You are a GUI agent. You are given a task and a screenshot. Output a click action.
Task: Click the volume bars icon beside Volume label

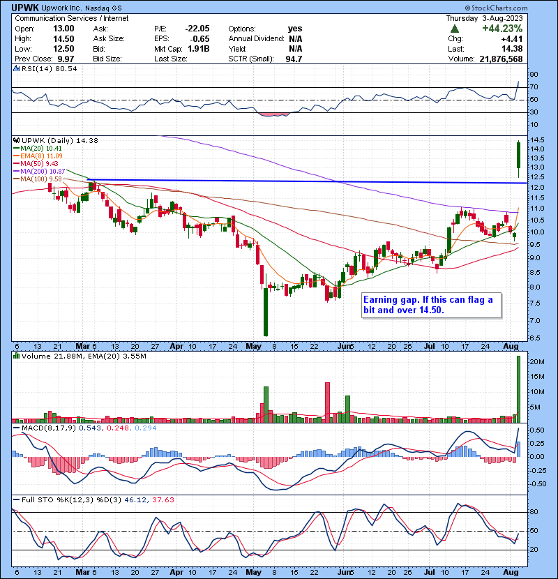click(x=16, y=356)
